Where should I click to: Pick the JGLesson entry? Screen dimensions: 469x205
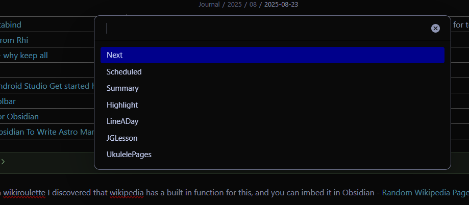[x=272, y=138]
